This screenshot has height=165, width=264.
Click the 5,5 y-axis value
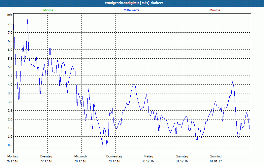tap(10, 59)
